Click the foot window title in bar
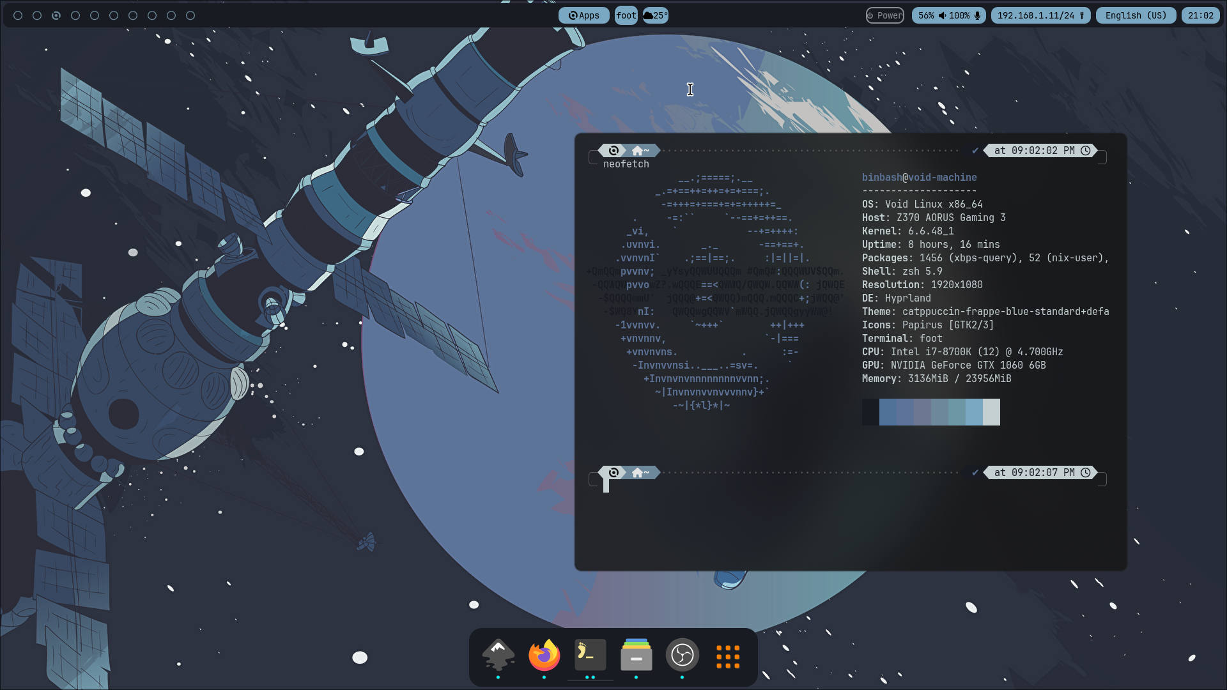 [x=626, y=15]
